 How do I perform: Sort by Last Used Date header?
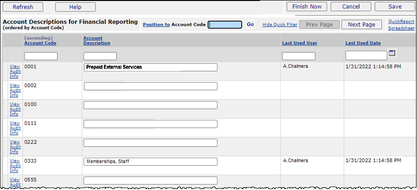coord(363,43)
